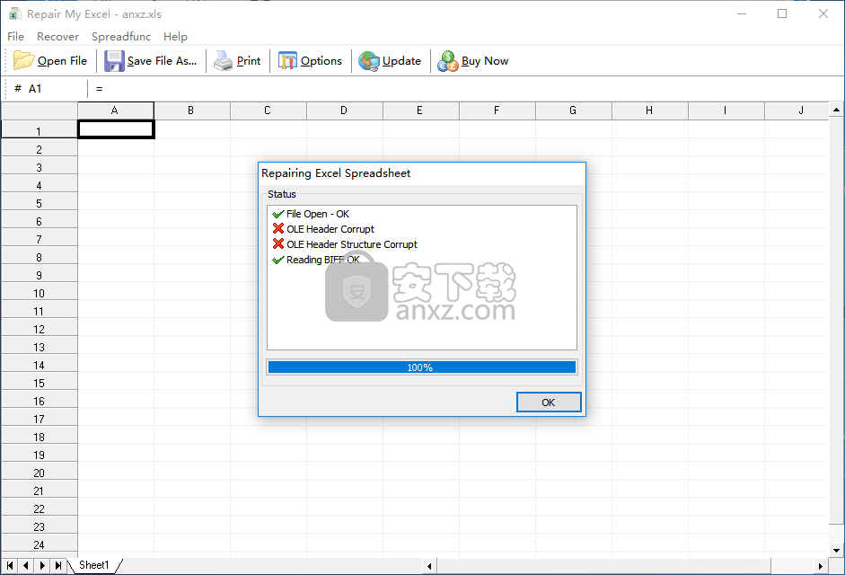Click red X beside OLE Header Corrupt
Viewport: 845px width, 575px height.
[278, 229]
